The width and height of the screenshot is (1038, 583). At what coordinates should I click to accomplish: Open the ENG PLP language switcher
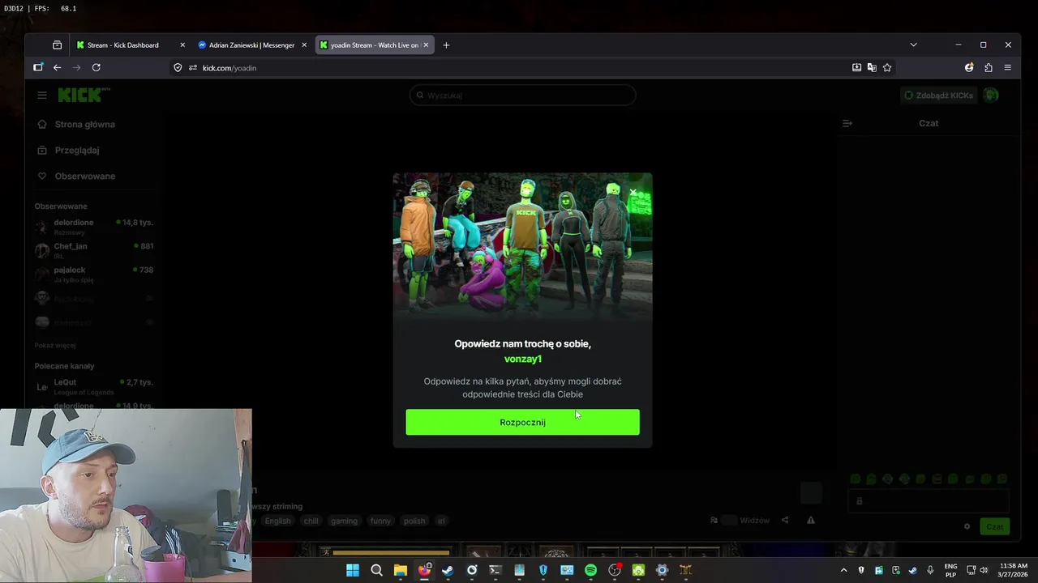(x=950, y=570)
